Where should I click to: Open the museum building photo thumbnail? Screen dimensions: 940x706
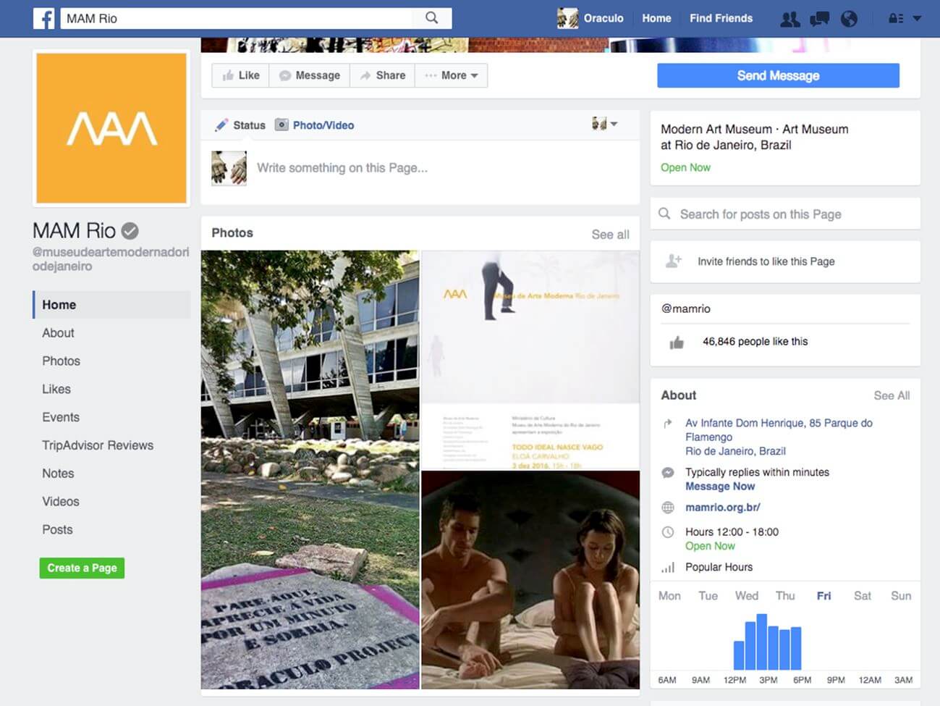click(x=310, y=469)
